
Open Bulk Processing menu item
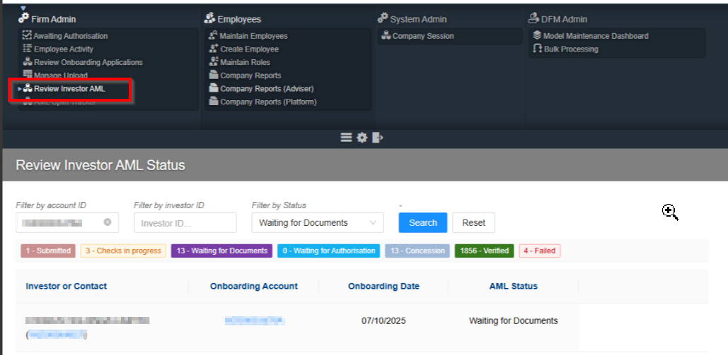click(x=571, y=49)
